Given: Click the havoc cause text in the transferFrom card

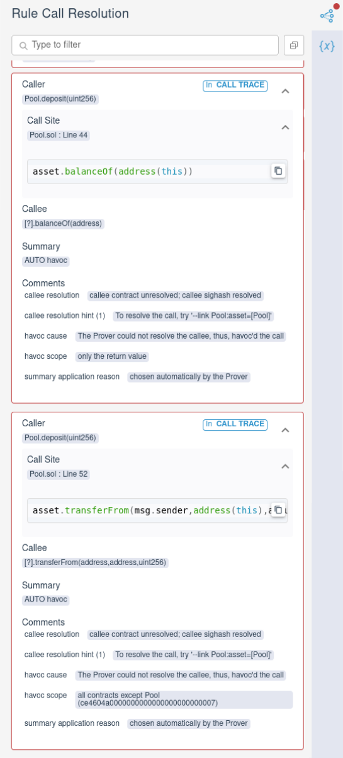Looking at the screenshot, I should pyautogui.click(x=181, y=675).
